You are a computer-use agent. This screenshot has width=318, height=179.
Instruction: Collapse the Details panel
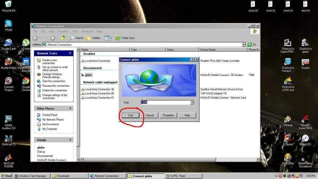pyautogui.click(x=70, y=140)
